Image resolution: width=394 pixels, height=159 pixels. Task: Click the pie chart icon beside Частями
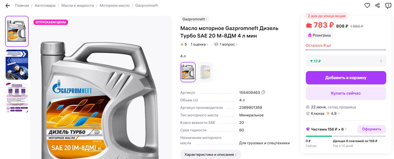pyautogui.click(x=308, y=129)
